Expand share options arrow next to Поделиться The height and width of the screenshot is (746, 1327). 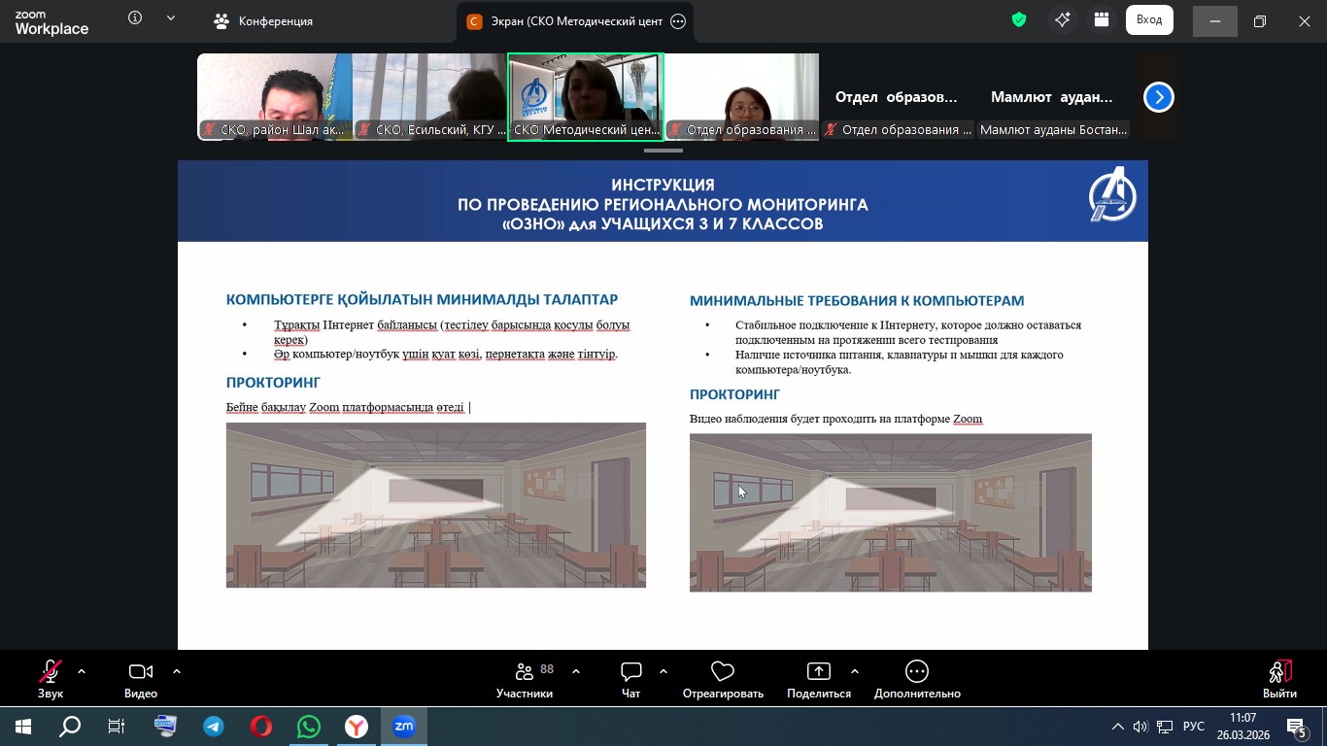(x=855, y=671)
